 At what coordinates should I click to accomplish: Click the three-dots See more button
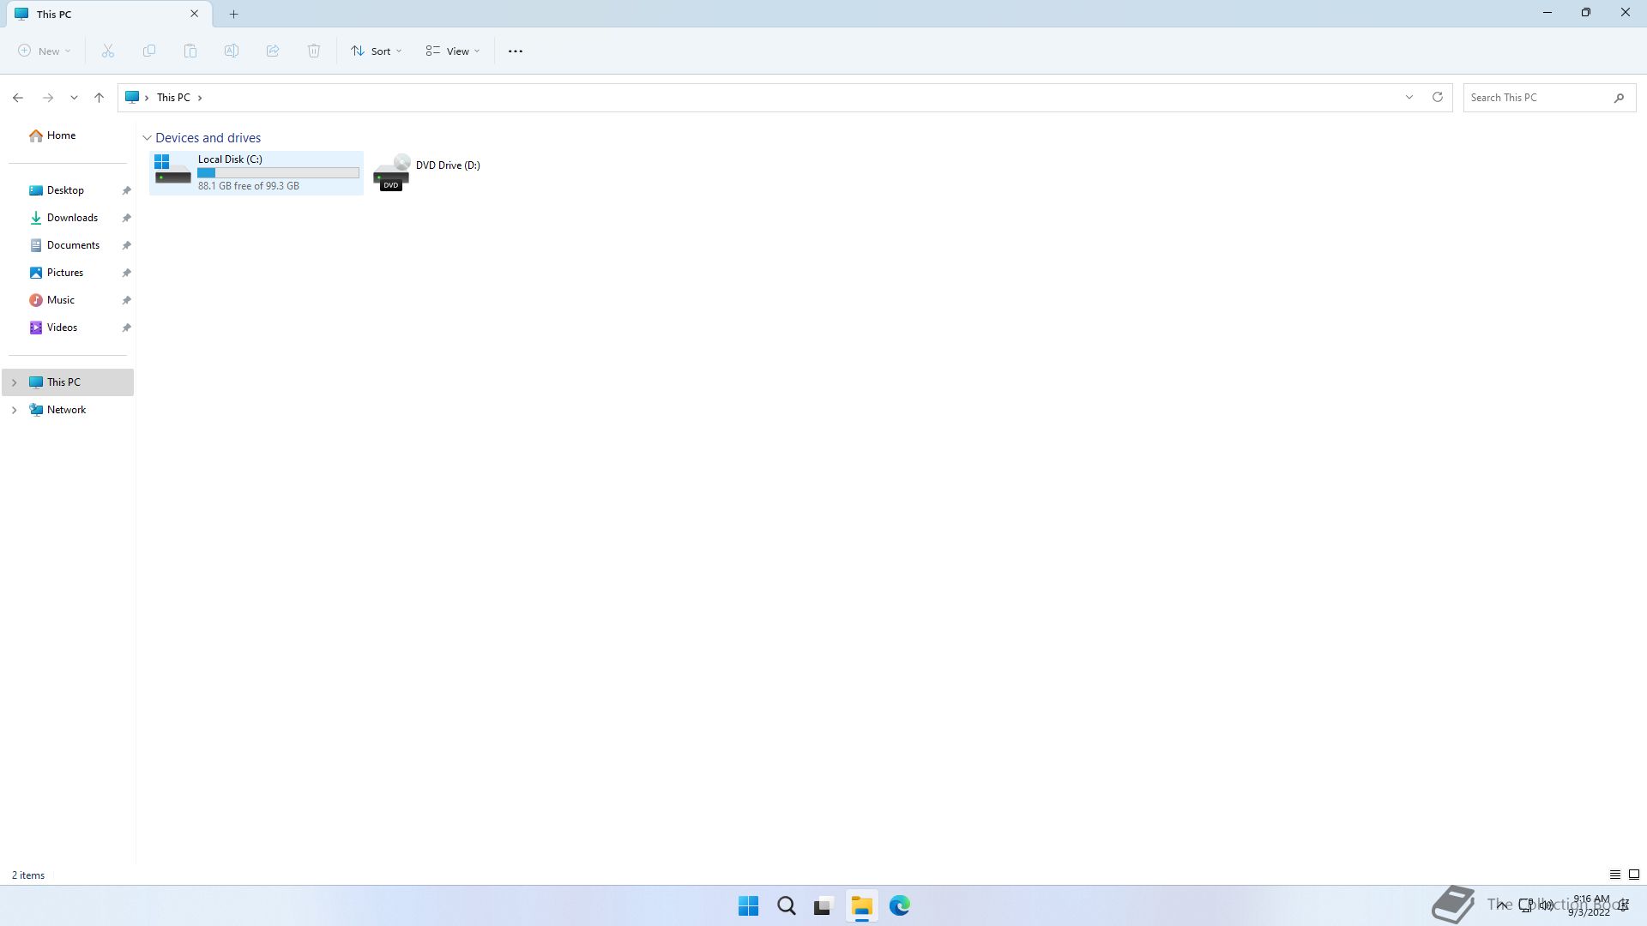pos(516,51)
